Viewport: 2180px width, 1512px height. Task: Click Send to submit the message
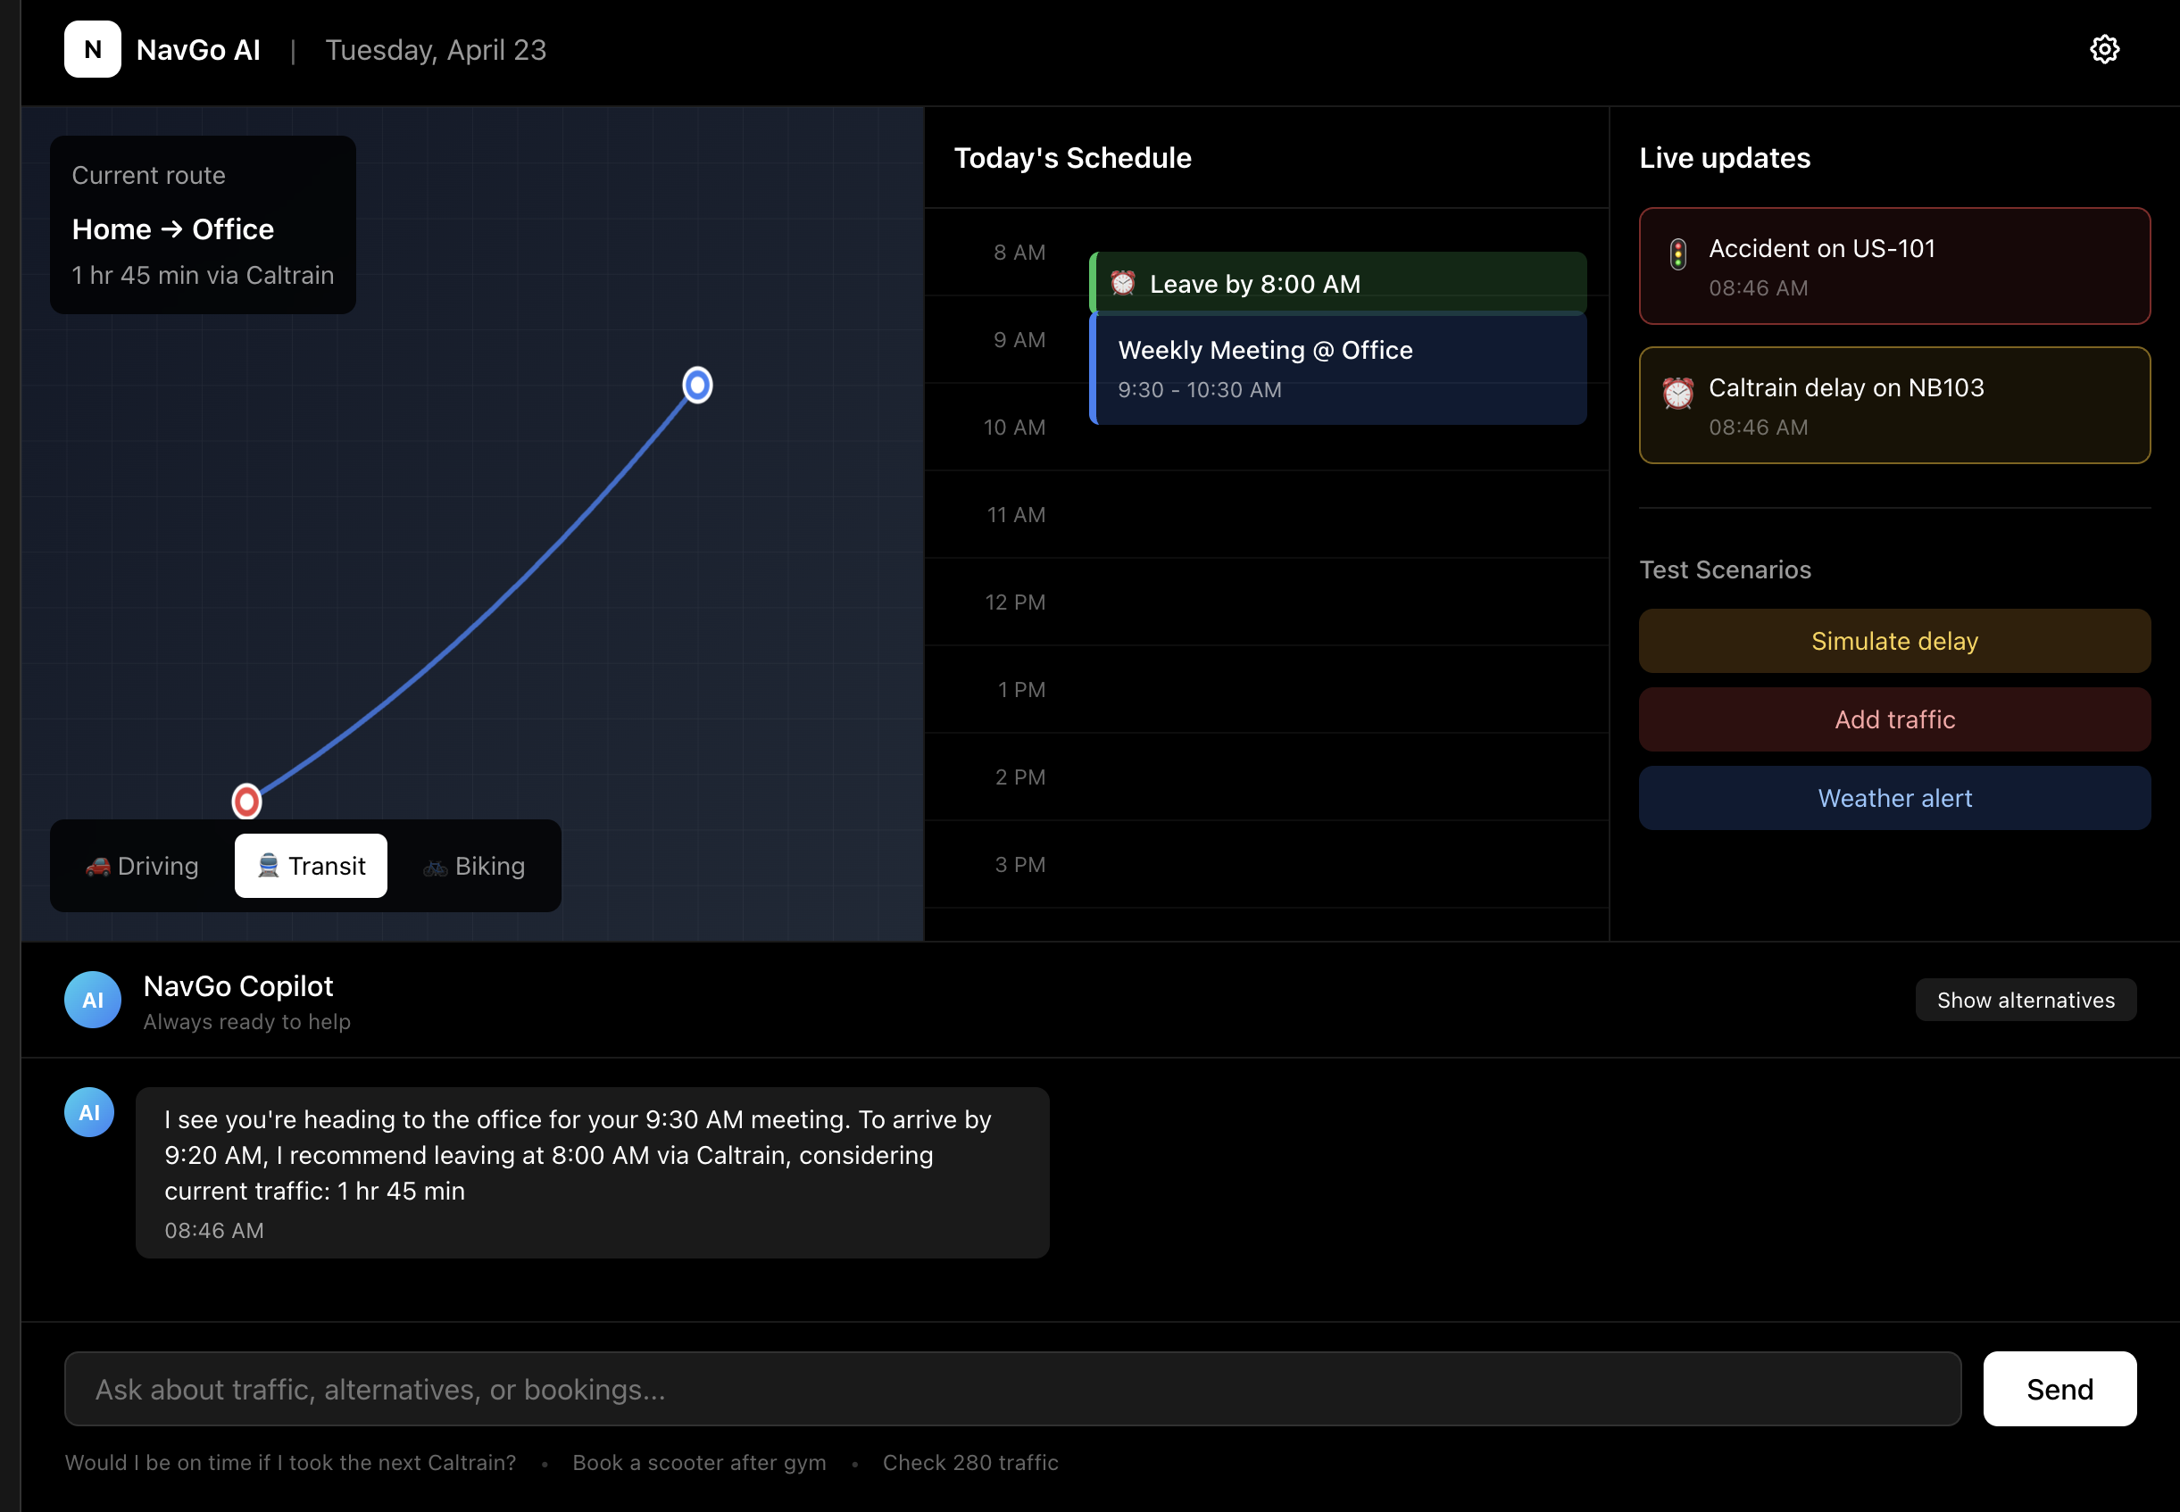pos(2058,1389)
